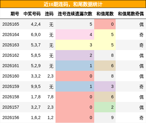Click winning numbers 5,2,9

(x=36, y=66)
